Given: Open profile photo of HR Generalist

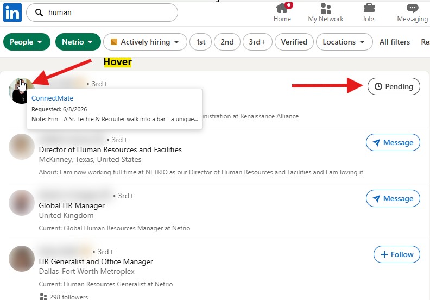Looking at the screenshot, I should tap(22, 259).
